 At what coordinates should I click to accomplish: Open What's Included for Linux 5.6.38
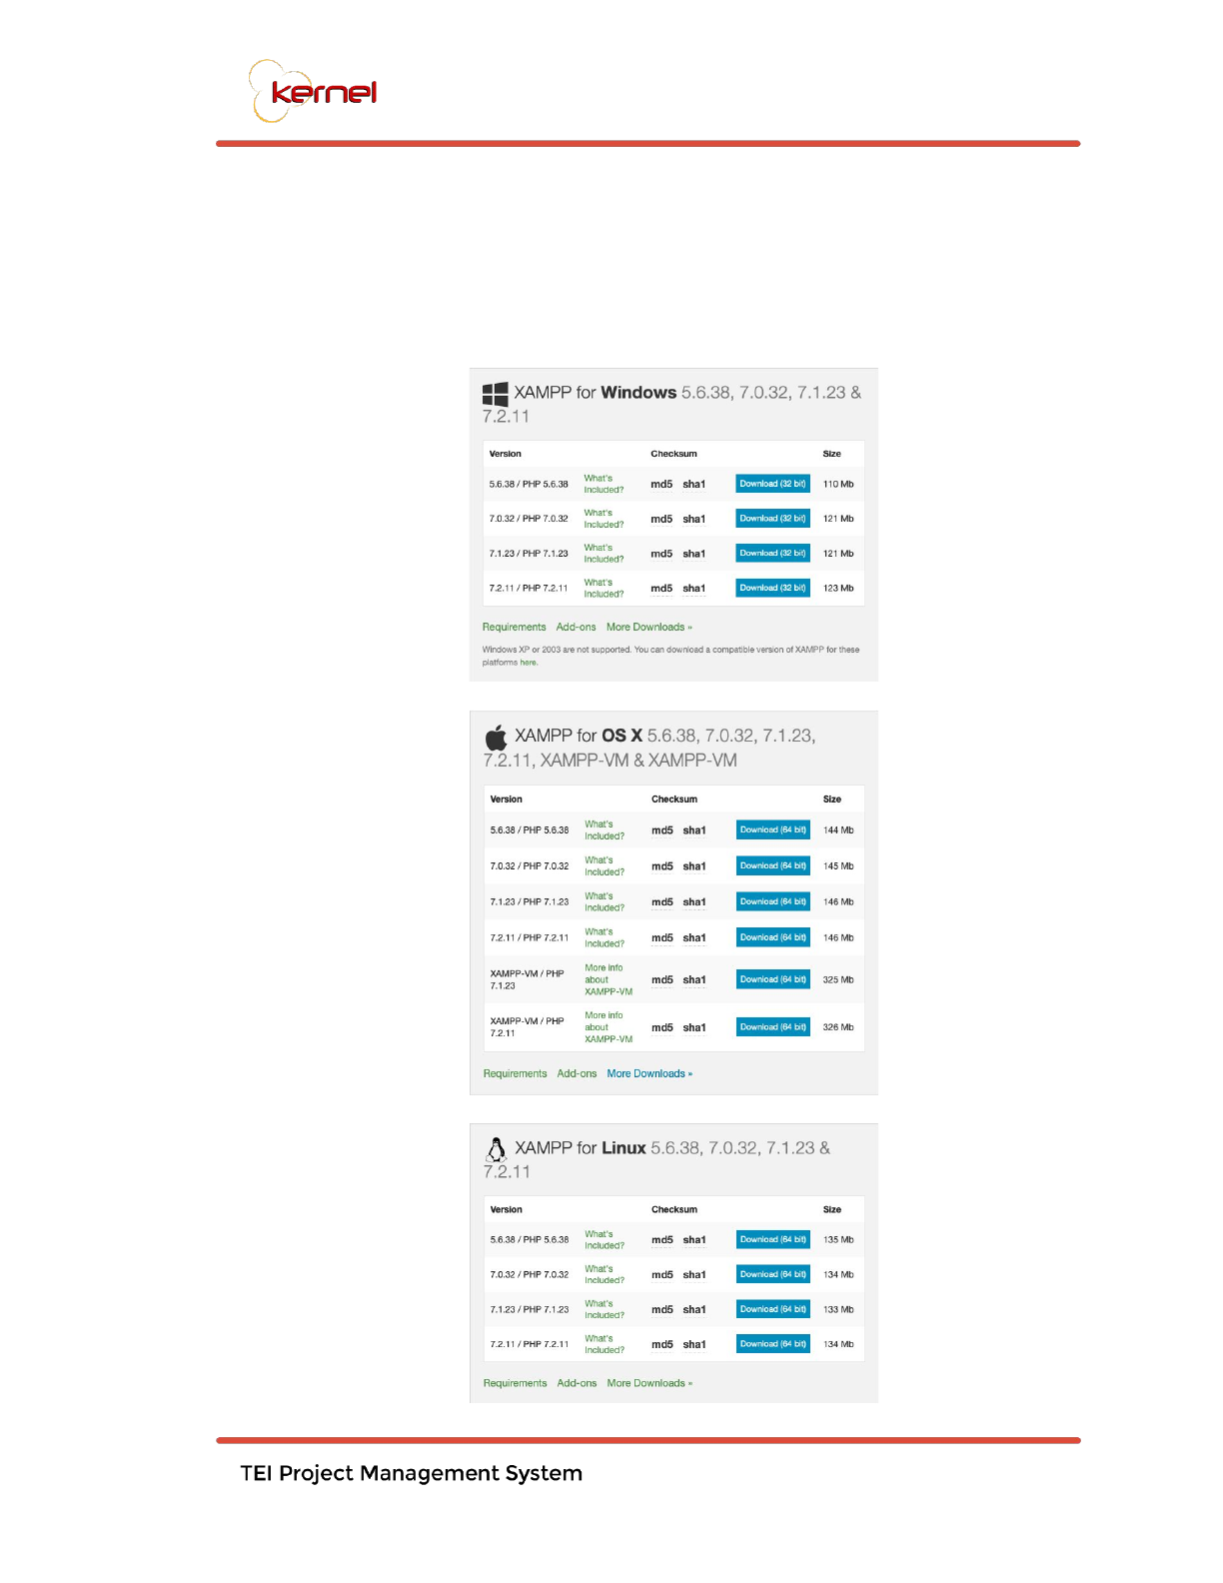point(605,1240)
